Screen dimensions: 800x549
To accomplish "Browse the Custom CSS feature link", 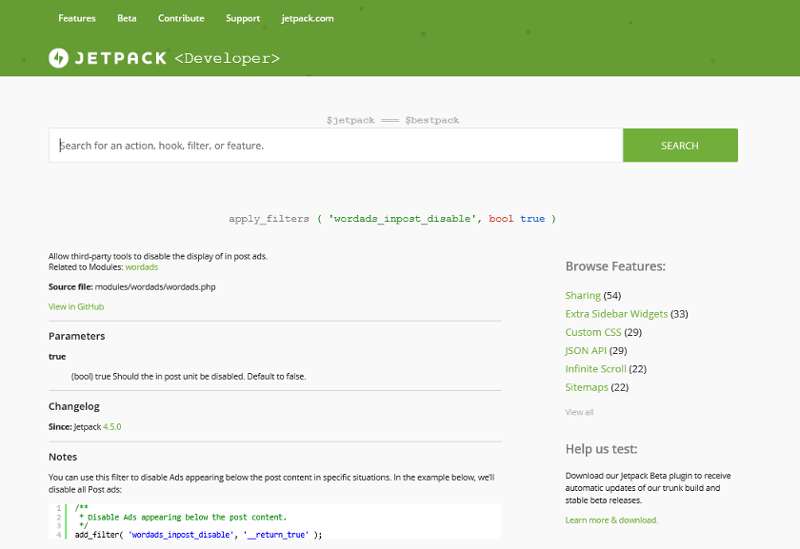I will pyautogui.click(x=593, y=332).
